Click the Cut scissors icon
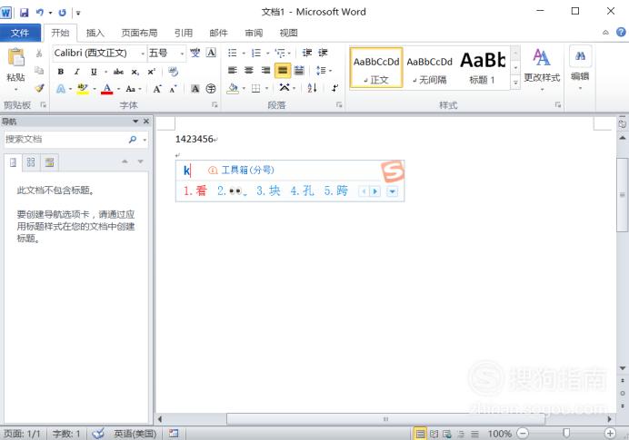This screenshot has height=440, width=629. (x=39, y=54)
